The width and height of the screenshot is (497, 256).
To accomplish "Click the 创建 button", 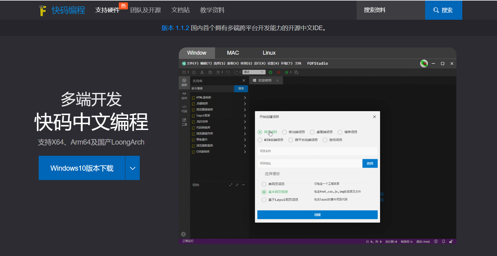I will [x=317, y=215].
